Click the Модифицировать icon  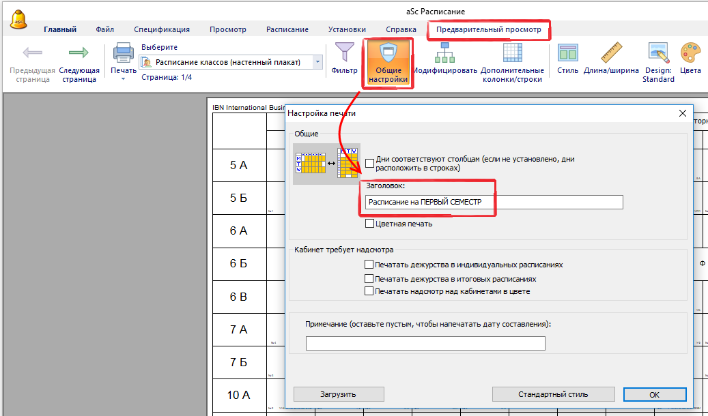click(x=444, y=53)
